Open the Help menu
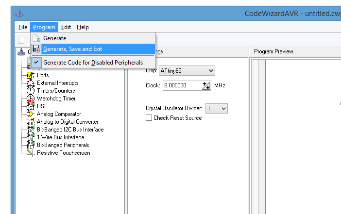Screen dimensions: 341x214 coord(83,27)
